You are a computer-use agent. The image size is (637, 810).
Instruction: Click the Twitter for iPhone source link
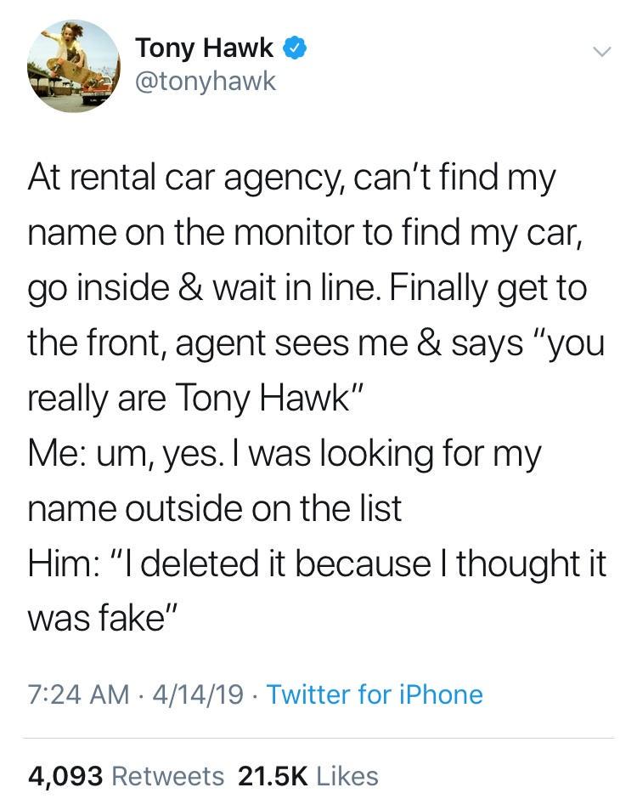coord(375,694)
